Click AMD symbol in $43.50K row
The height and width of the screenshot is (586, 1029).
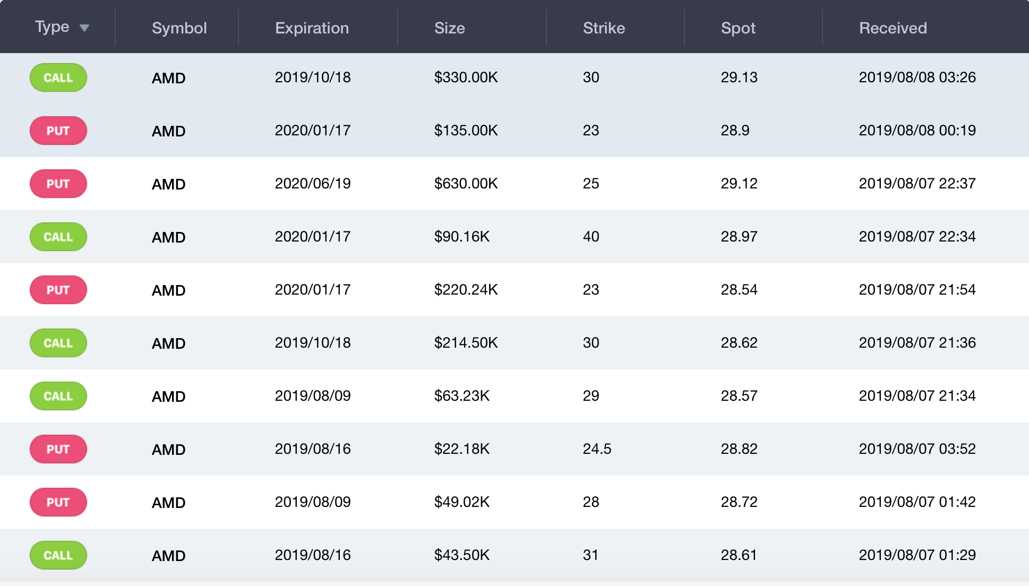point(168,556)
